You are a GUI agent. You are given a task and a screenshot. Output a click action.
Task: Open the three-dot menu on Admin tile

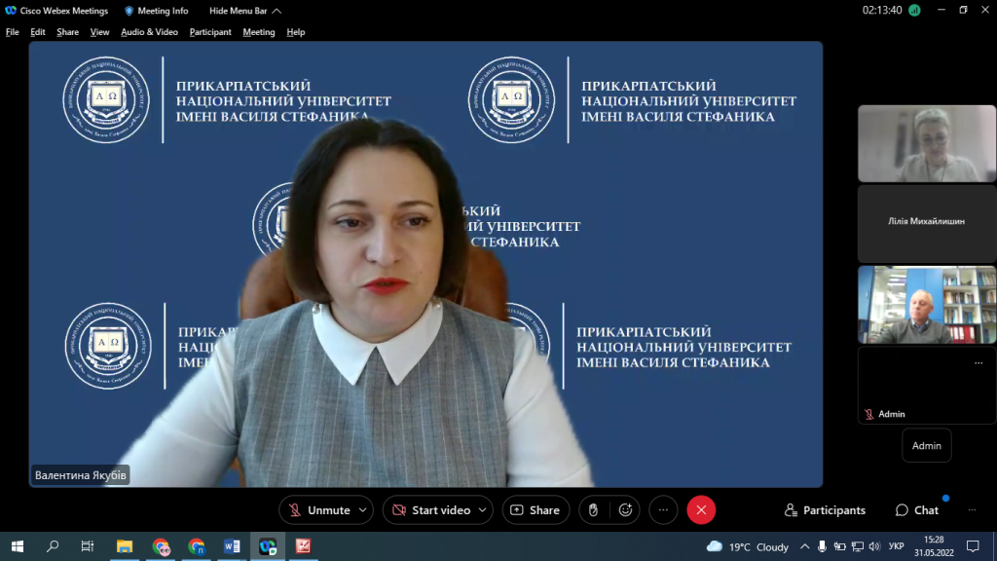click(x=979, y=363)
